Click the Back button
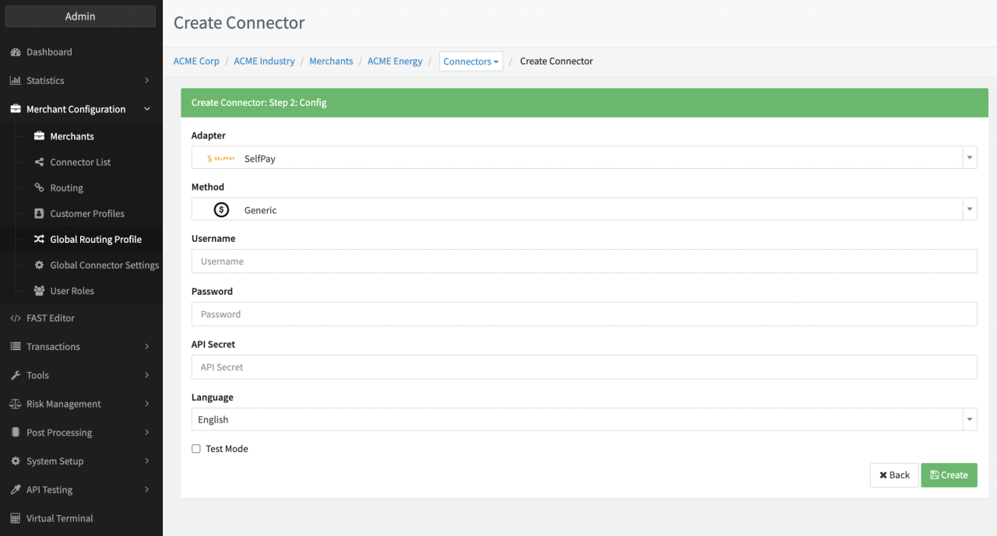Image resolution: width=997 pixels, height=536 pixels. (x=894, y=475)
